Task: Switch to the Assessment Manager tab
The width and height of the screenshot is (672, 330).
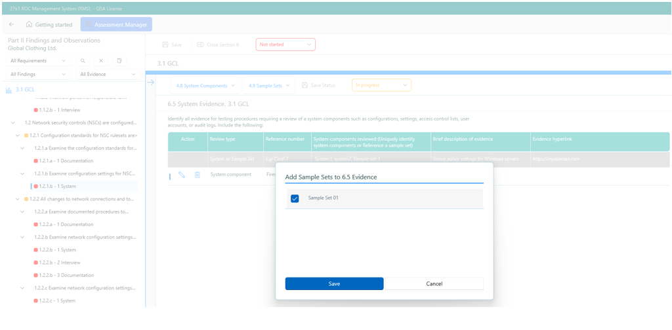Action: 116,24
